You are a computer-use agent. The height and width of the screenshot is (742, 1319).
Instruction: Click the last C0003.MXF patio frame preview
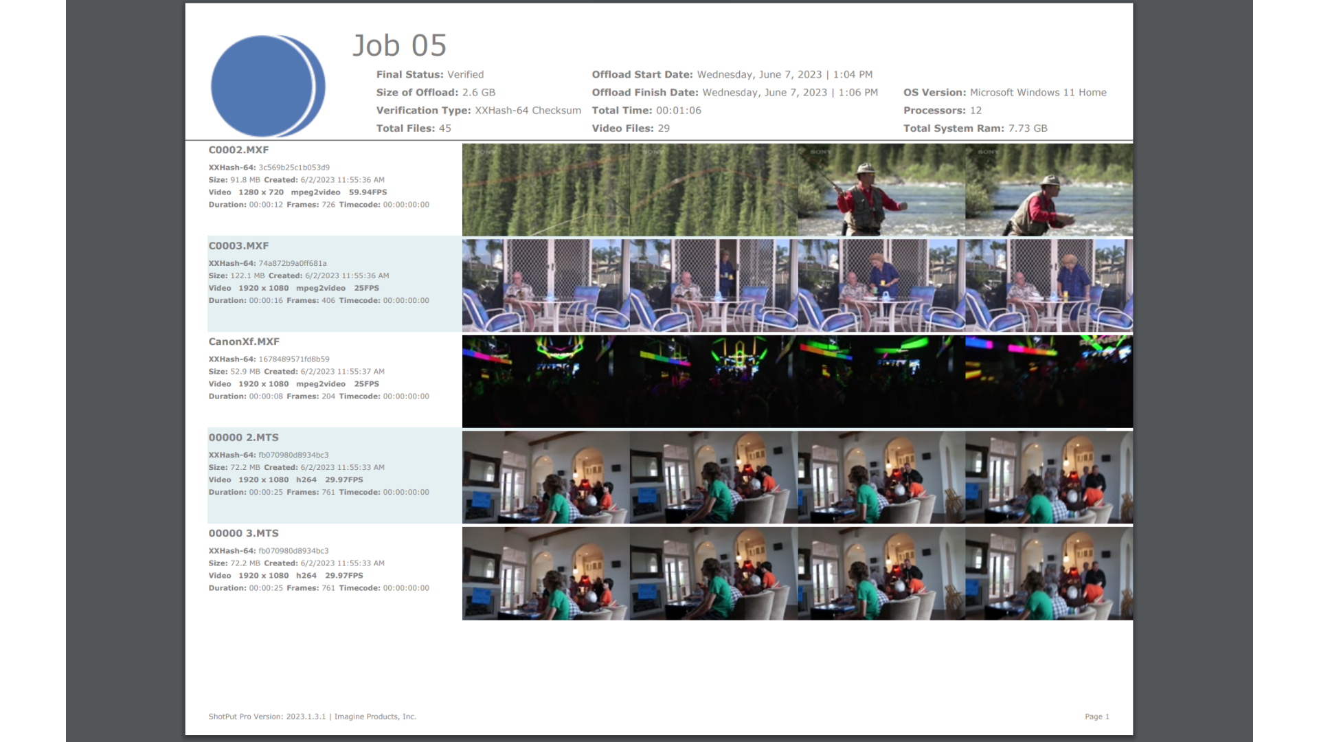1048,284
